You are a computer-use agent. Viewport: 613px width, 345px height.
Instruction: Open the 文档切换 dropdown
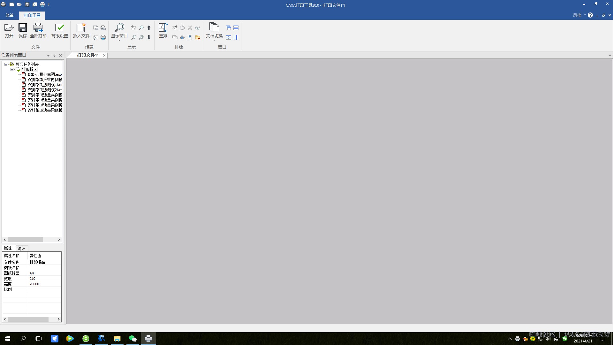point(214,40)
